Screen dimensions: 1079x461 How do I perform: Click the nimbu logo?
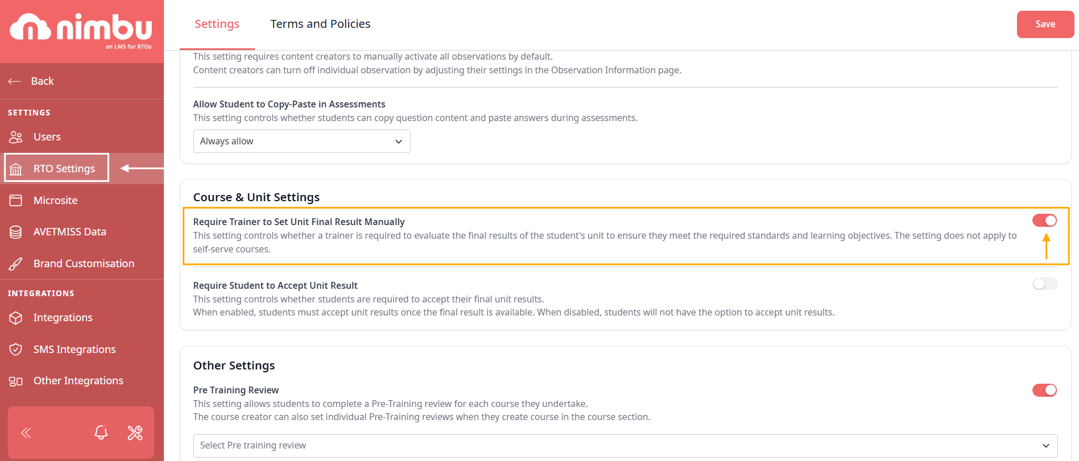coord(81,30)
